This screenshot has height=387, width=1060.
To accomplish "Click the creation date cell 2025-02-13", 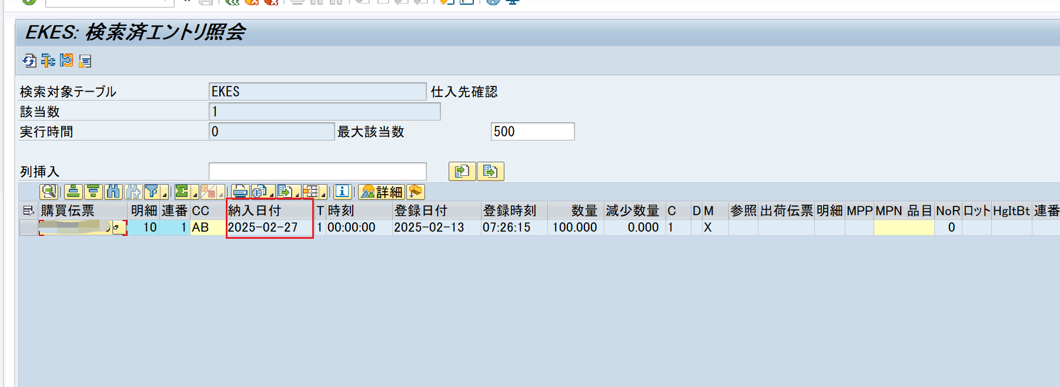I will pos(437,228).
